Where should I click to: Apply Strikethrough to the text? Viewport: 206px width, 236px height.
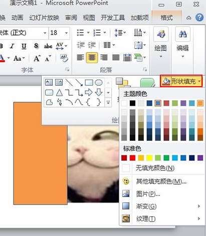coord(48,46)
